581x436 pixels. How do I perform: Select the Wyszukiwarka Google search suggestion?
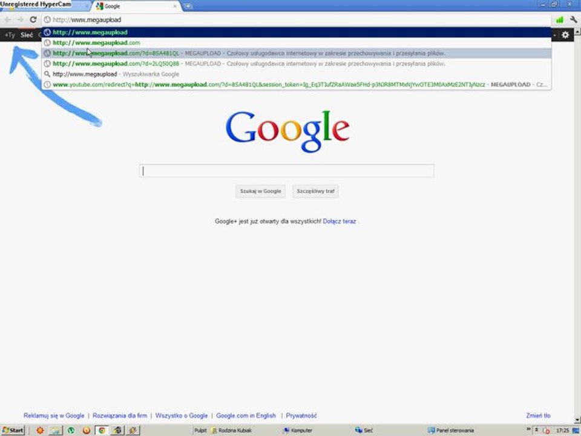297,74
